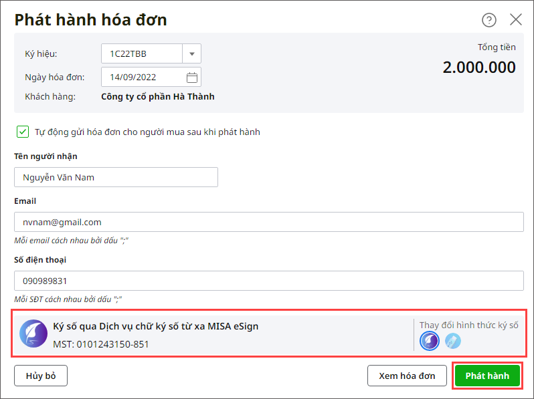
Task: Click the Ký số qua Dịch vụ chữ ký số text
Action: (156, 326)
